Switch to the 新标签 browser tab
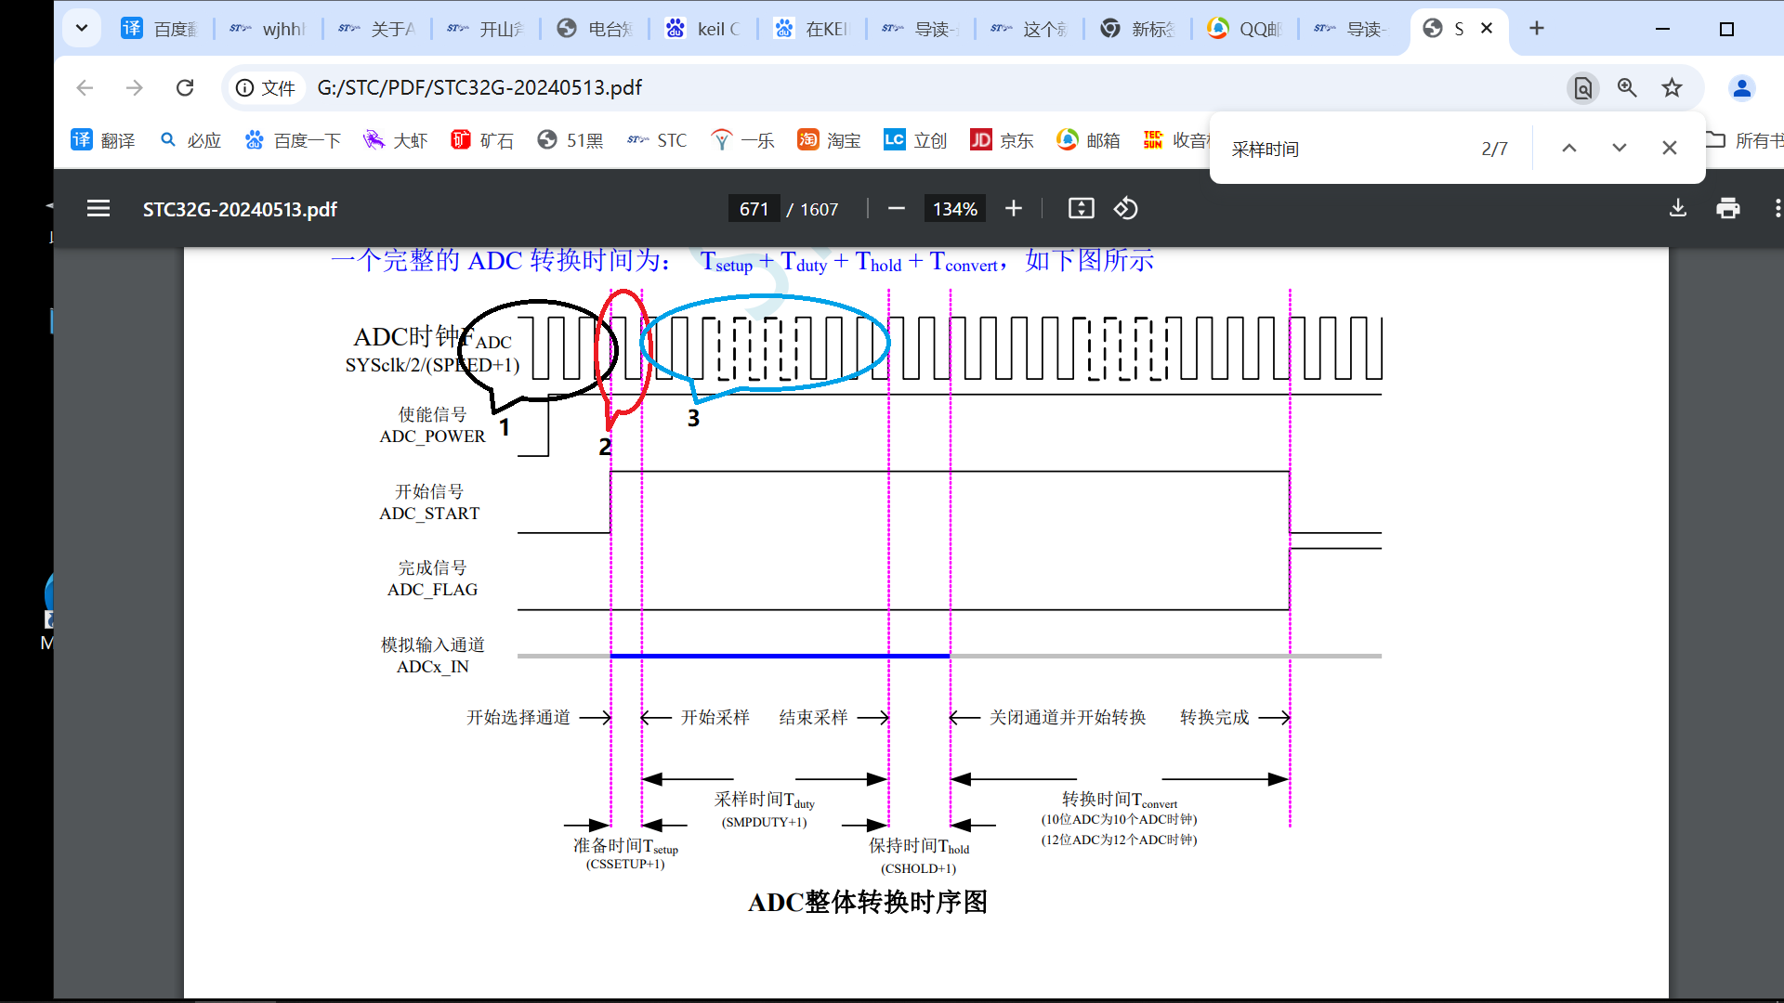 click(1137, 29)
